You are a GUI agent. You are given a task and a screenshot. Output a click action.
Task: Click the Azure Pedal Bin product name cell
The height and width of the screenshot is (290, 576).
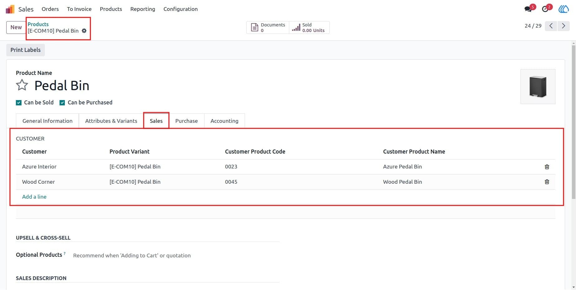tap(402, 167)
